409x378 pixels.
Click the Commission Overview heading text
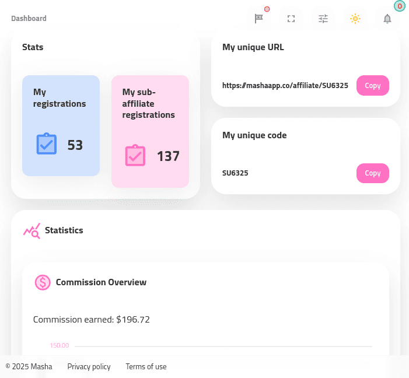101,282
